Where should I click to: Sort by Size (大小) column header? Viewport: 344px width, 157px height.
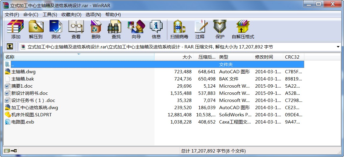(x=174, y=57)
